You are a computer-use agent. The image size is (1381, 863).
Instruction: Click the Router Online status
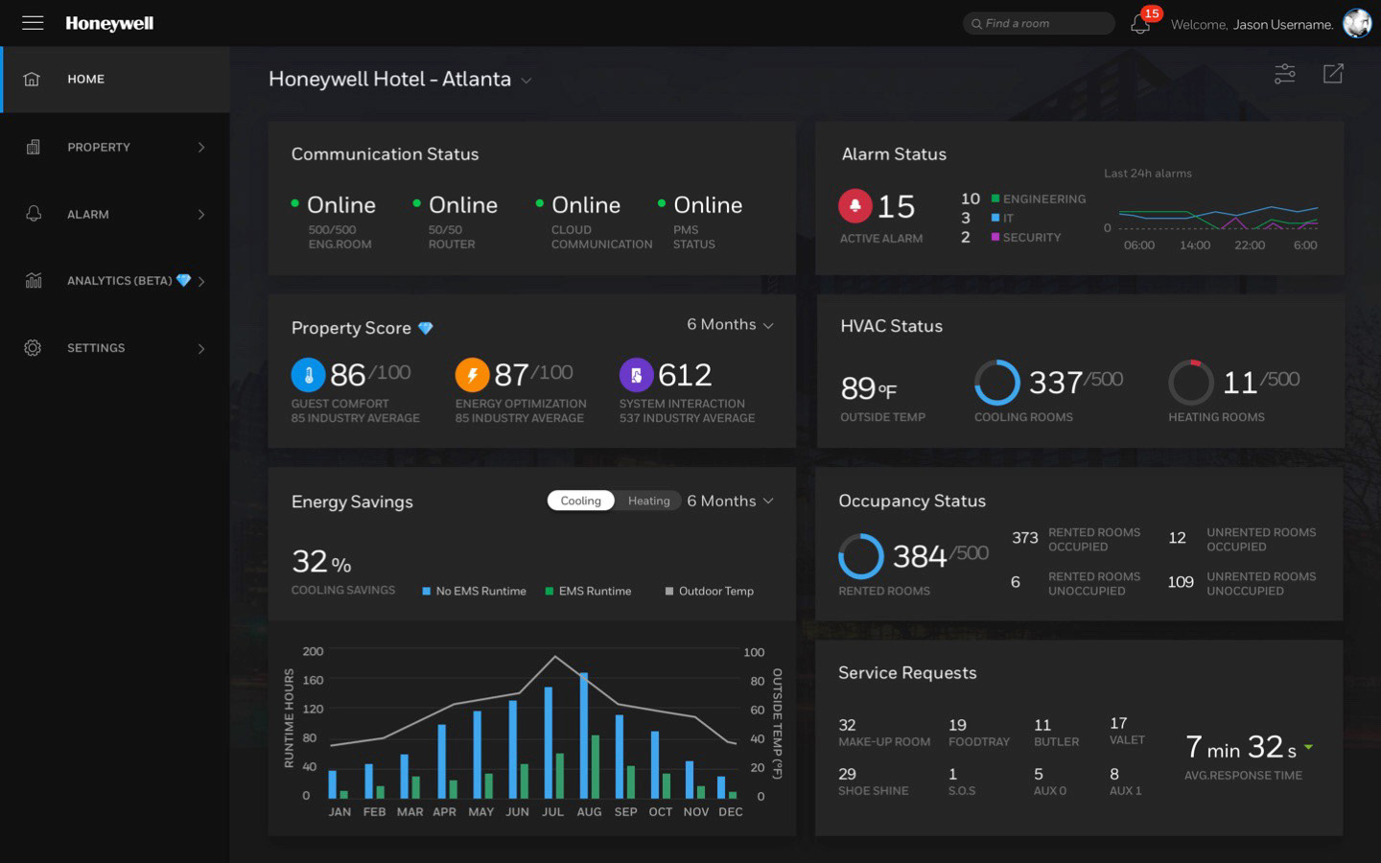[x=456, y=222]
